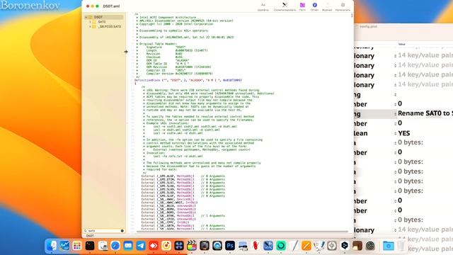Open Final Cut Pro from the Dock
Viewport: 453px width, 255px height.
click(x=191, y=246)
